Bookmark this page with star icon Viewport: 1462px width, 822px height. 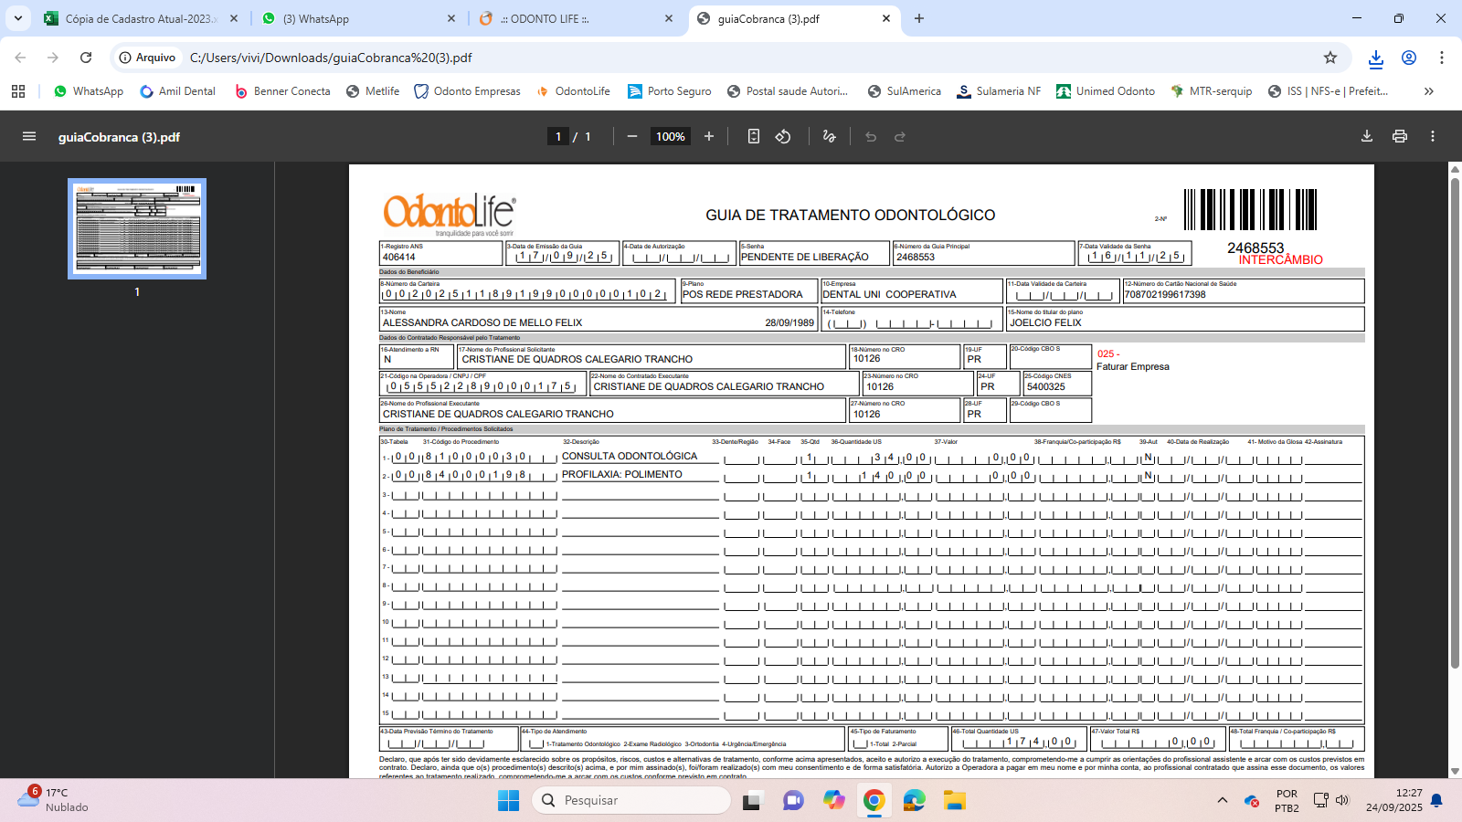1330,58
